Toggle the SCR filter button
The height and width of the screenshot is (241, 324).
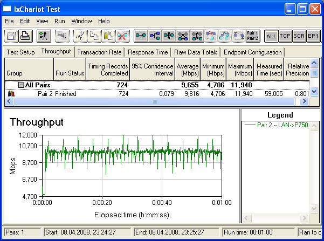point(299,36)
